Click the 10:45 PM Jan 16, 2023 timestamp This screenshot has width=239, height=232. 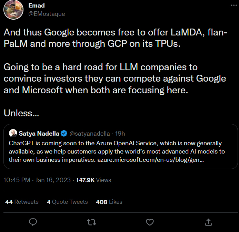click(x=37, y=180)
